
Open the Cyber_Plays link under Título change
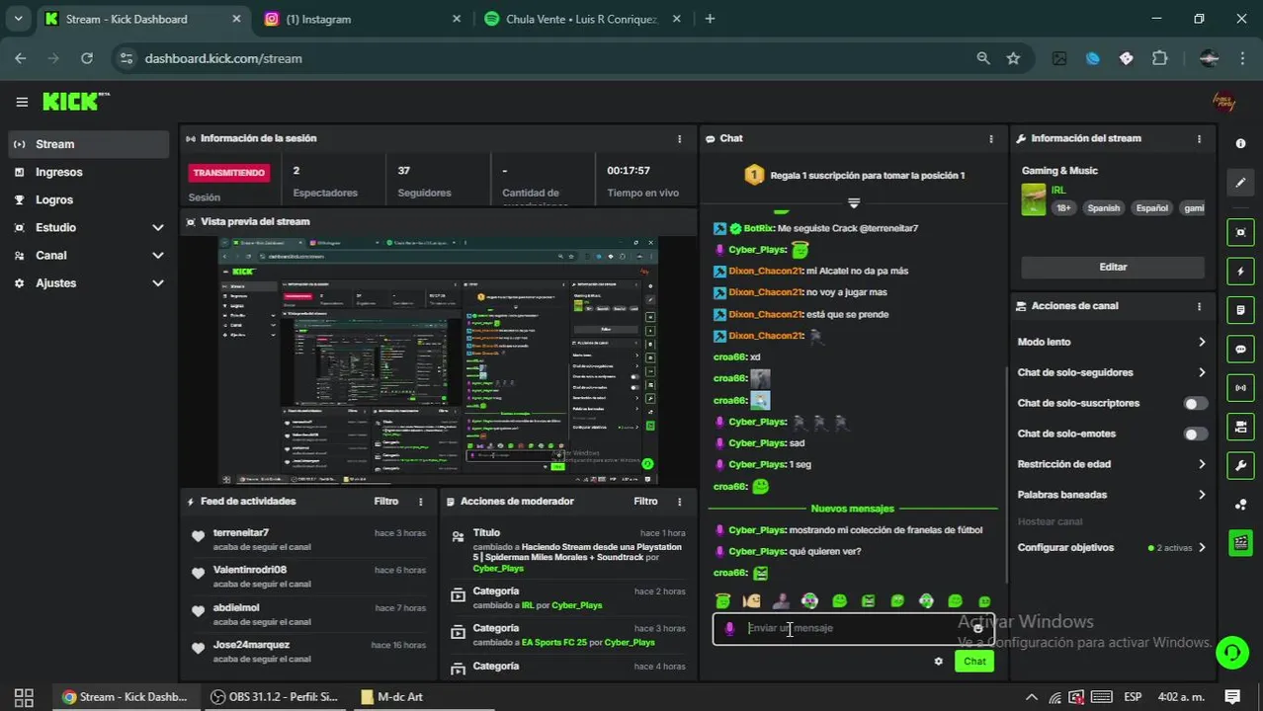pyautogui.click(x=498, y=569)
